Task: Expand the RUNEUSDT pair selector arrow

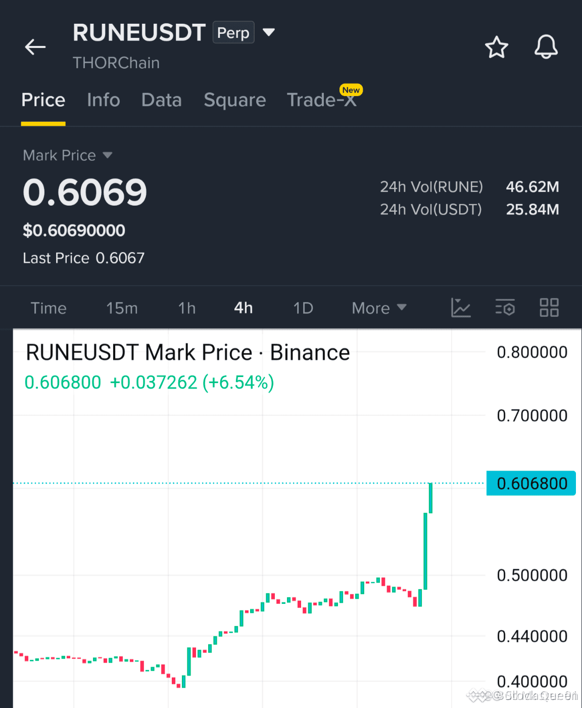Action: coord(269,32)
